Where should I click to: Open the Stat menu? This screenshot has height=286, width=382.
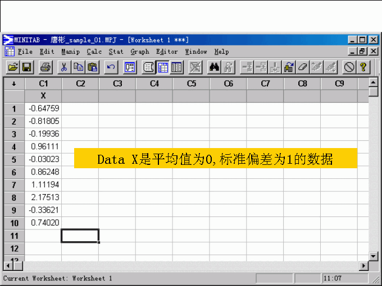click(116, 52)
